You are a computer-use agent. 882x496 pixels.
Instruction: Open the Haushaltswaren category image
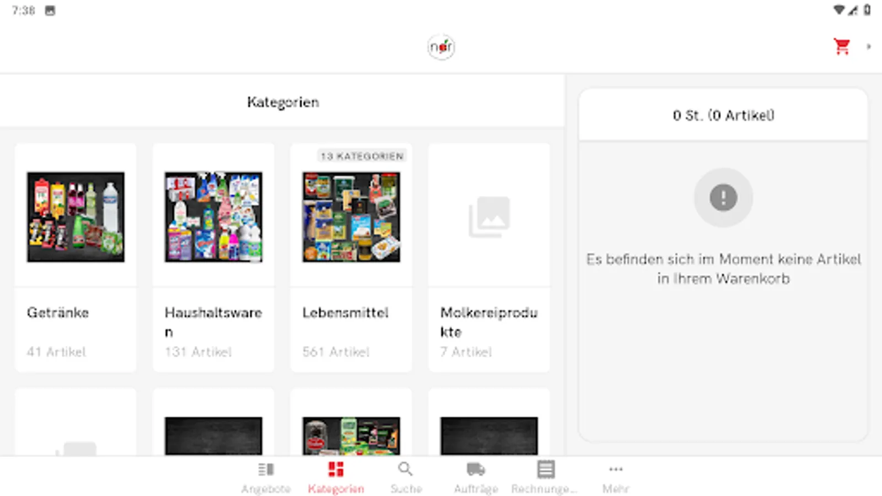click(x=213, y=217)
